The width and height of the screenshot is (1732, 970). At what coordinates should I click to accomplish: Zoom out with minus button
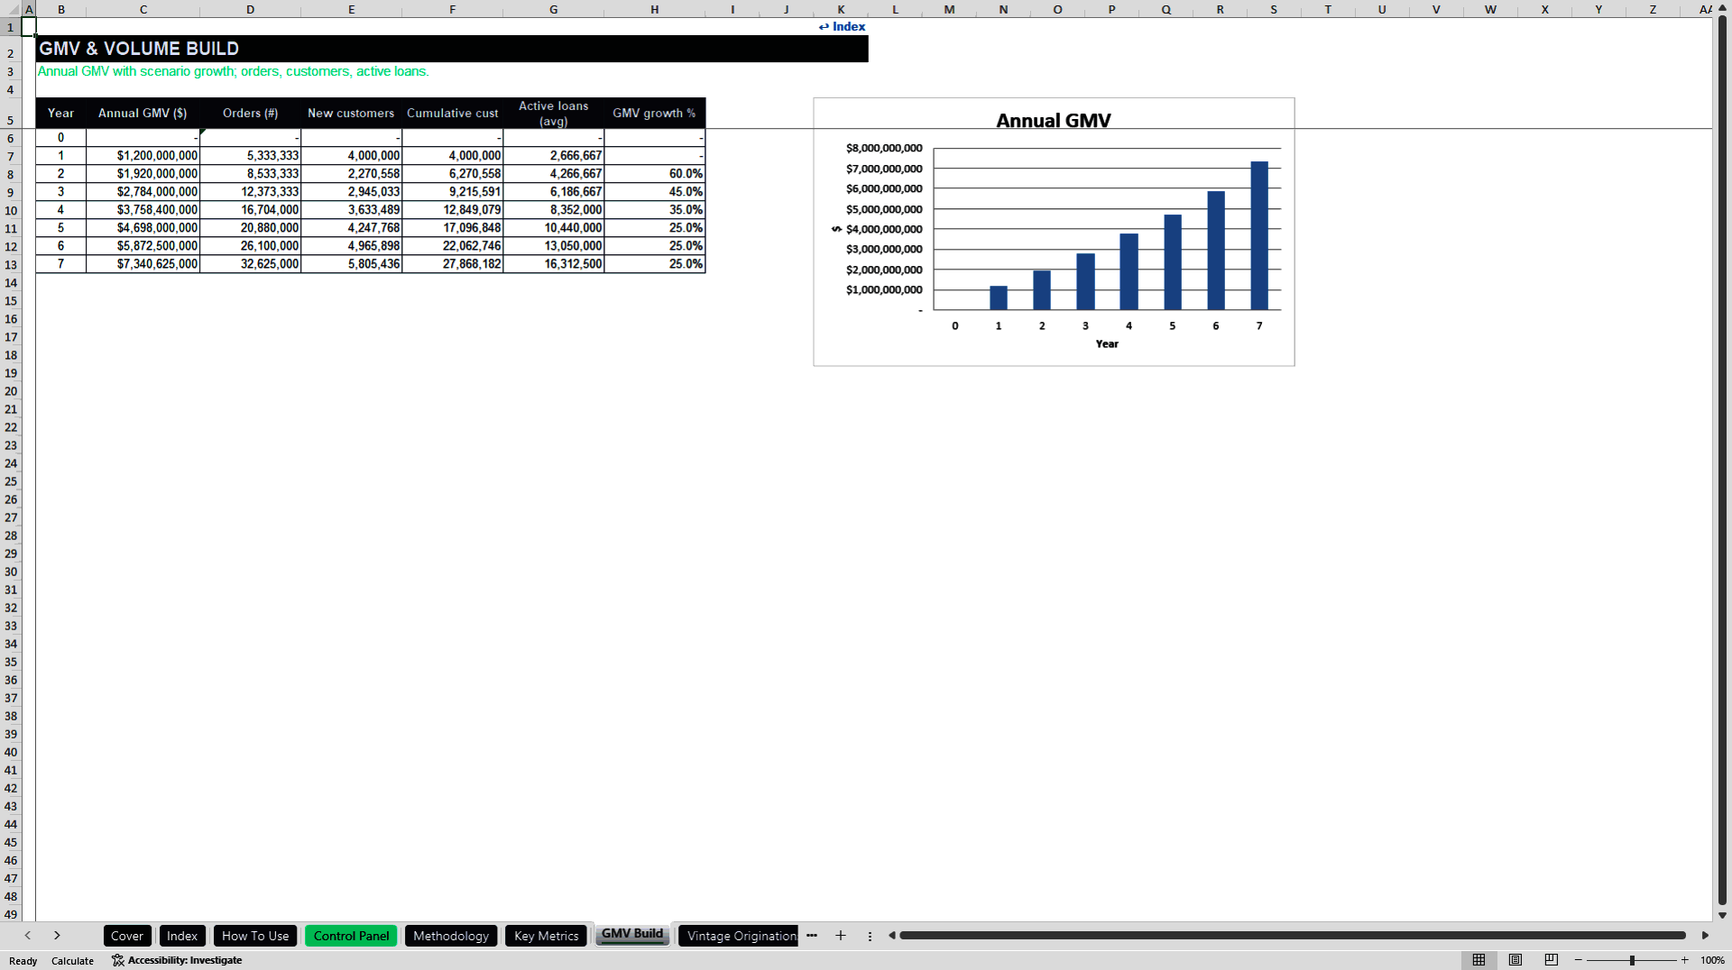coord(1579,960)
